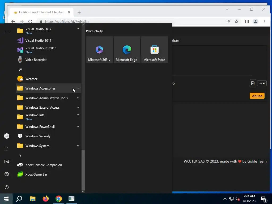Open the Weather app
The height and width of the screenshot is (204, 272).
coord(49,79)
